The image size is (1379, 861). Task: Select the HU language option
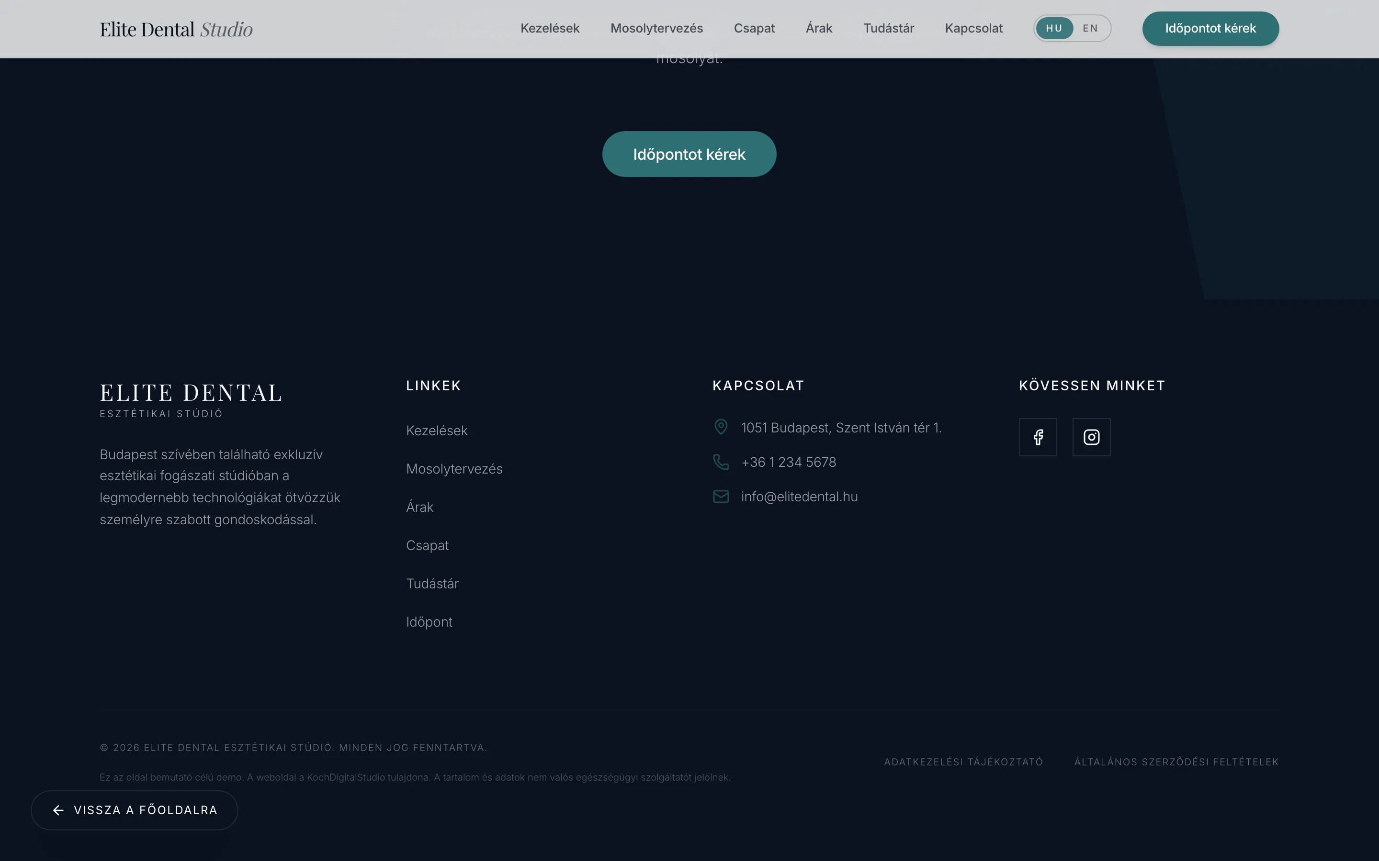[x=1053, y=29]
